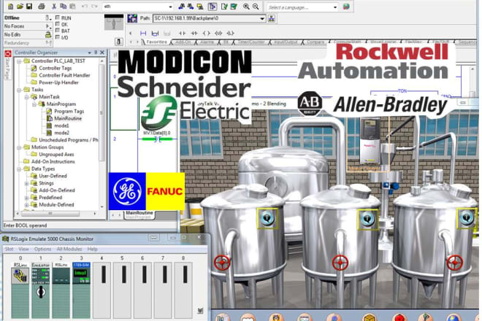Insert an Output Energize coil instruction

click(x=207, y=33)
